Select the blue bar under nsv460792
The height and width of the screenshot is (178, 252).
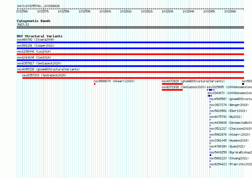[x=130, y=42]
